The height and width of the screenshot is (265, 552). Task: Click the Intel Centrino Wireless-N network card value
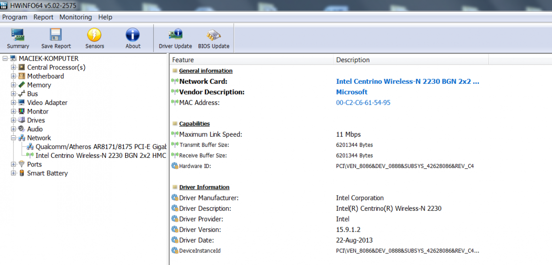point(408,81)
